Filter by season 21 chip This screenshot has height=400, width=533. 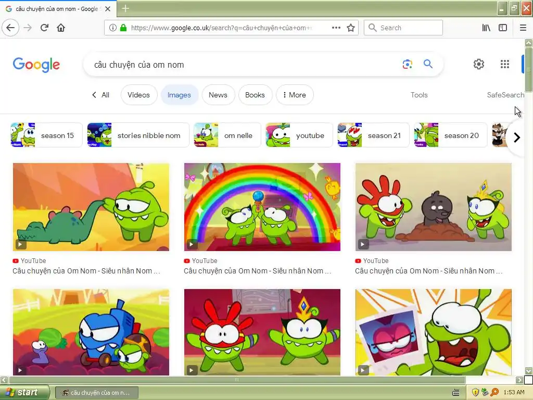(373, 135)
